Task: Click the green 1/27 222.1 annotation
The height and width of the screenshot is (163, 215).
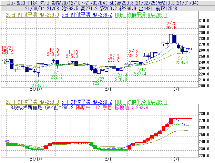Action: click(x=98, y=81)
